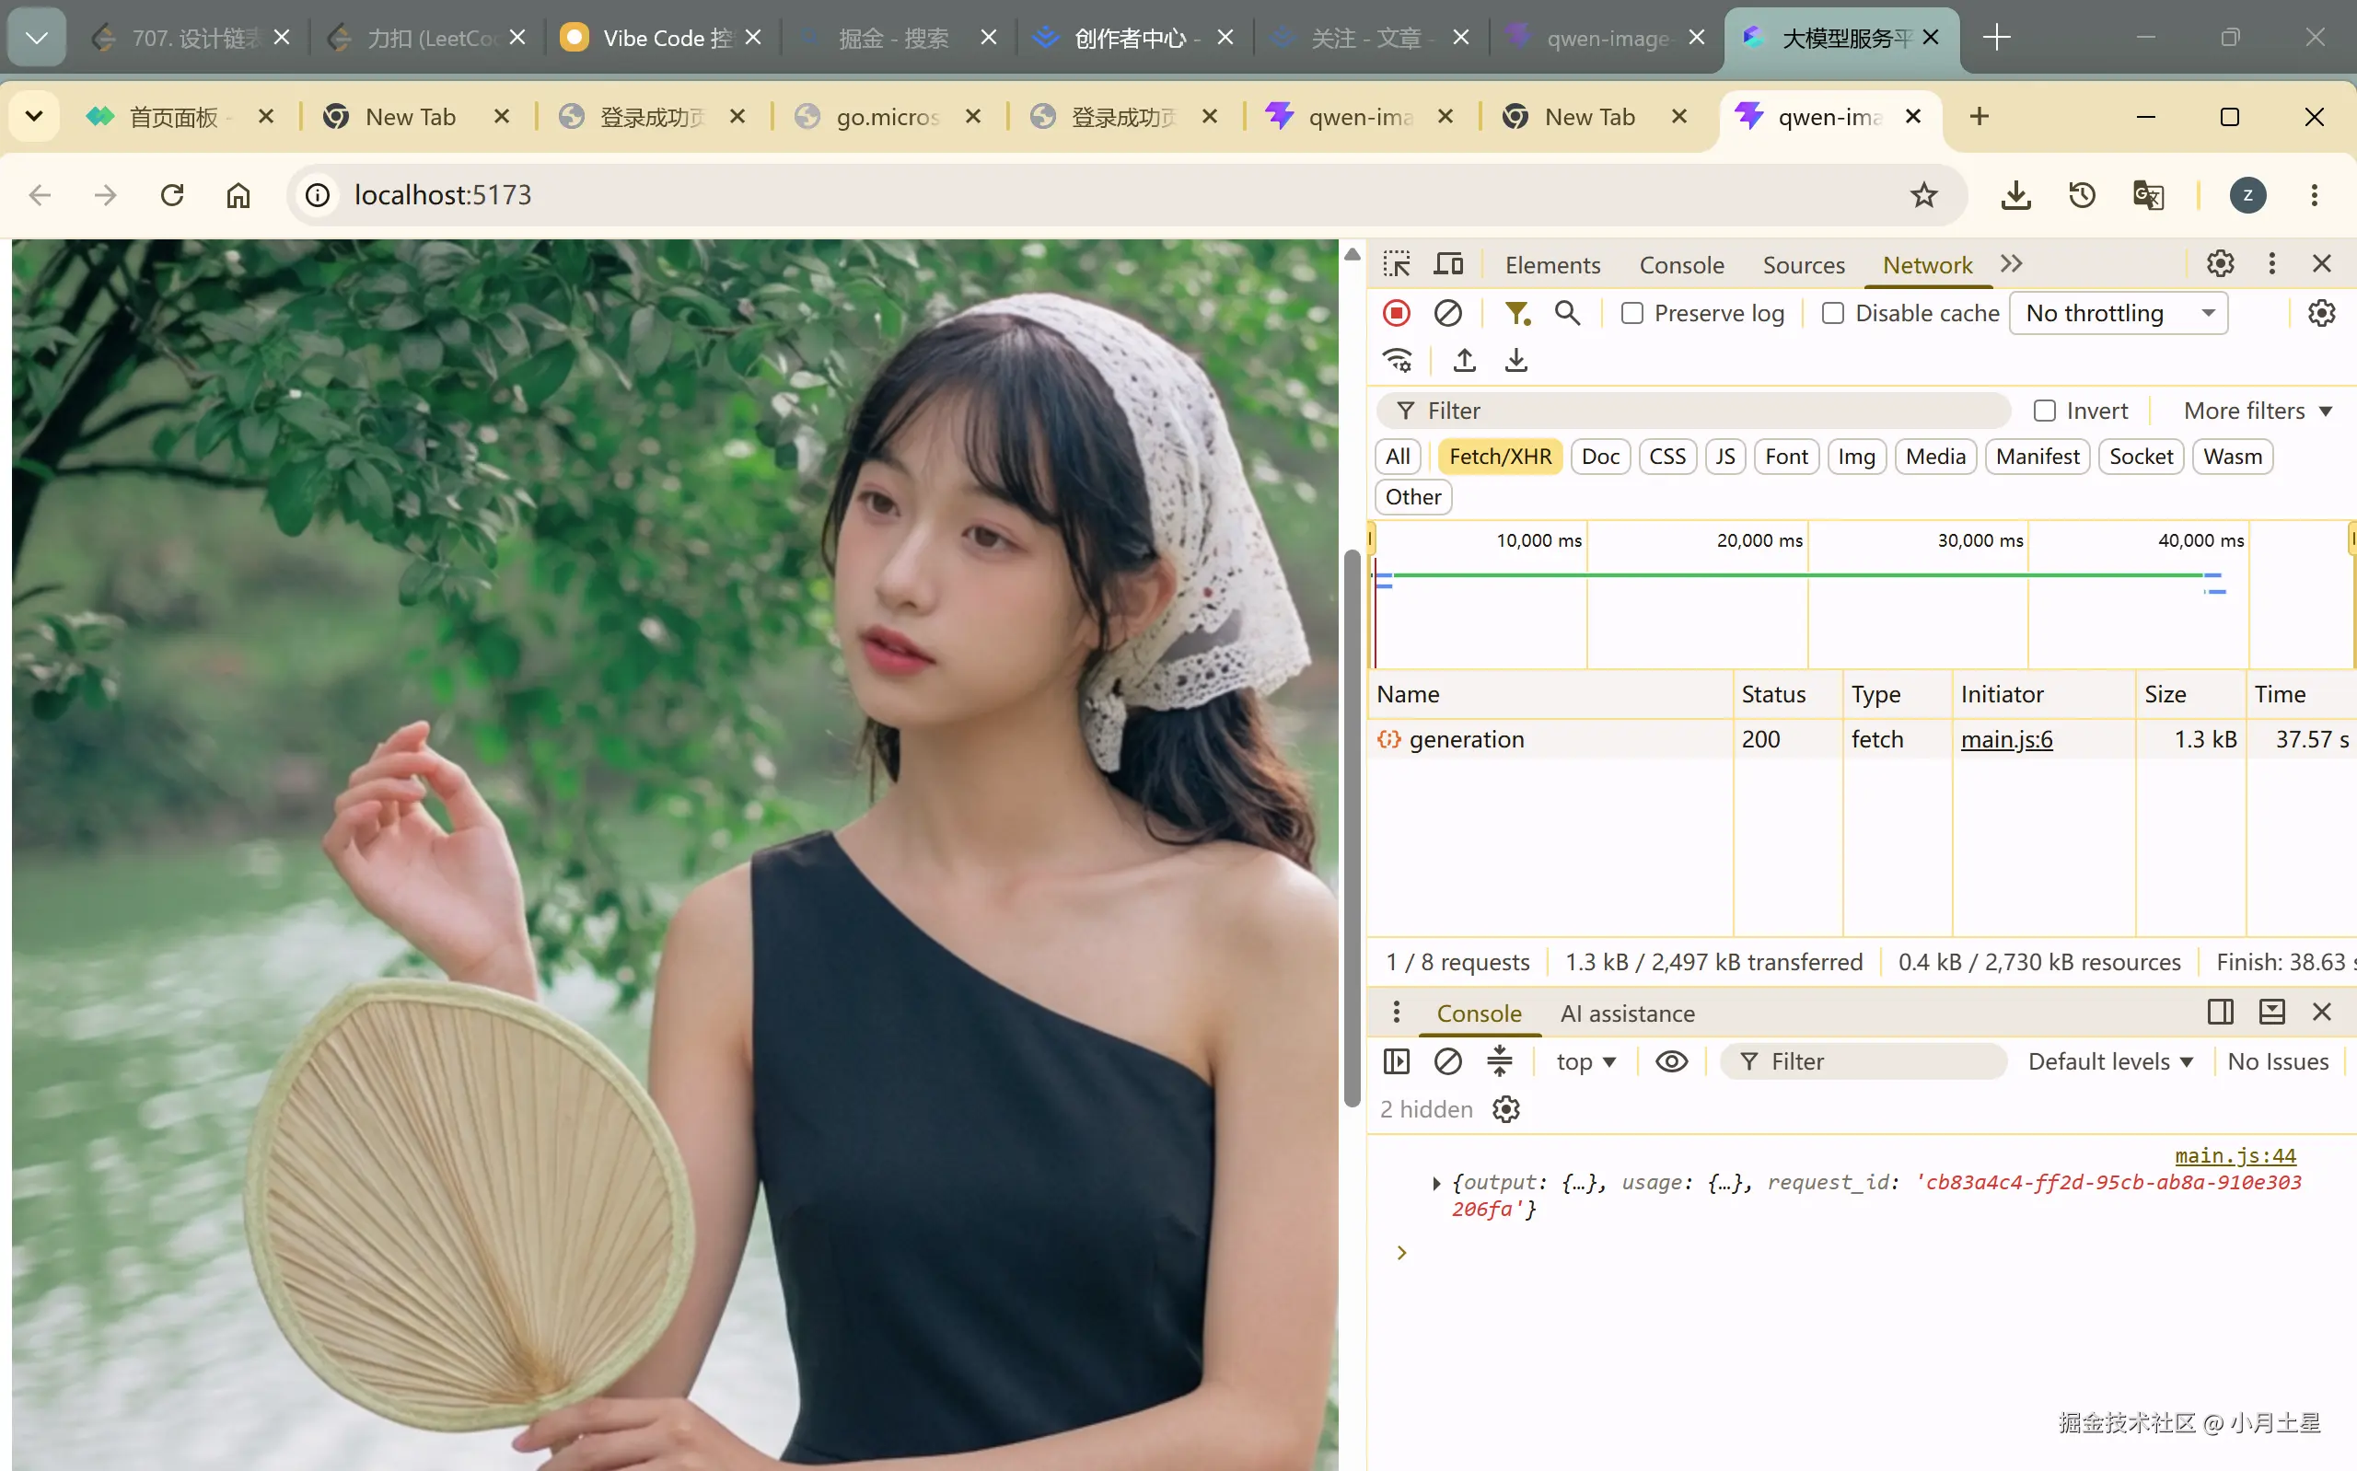This screenshot has width=2357, height=1471.
Task: Open the profile avatar Z
Action: click(x=2247, y=195)
